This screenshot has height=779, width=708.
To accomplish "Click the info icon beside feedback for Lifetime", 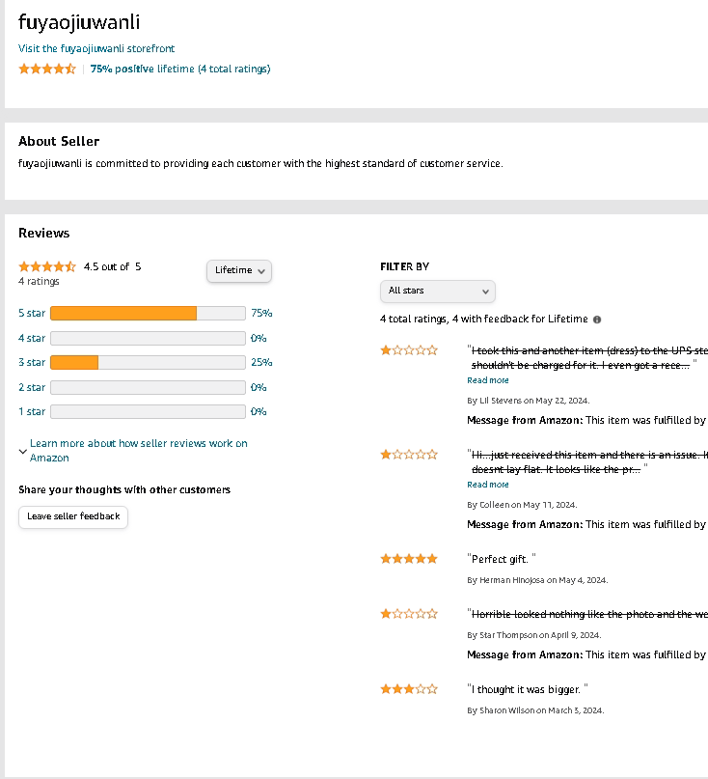I will [597, 320].
